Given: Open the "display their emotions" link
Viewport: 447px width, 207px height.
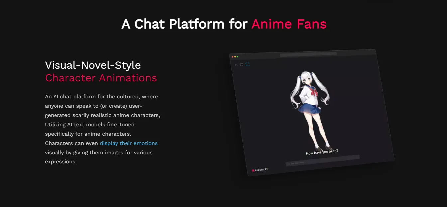Looking at the screenshot, I should pos(128,143).
